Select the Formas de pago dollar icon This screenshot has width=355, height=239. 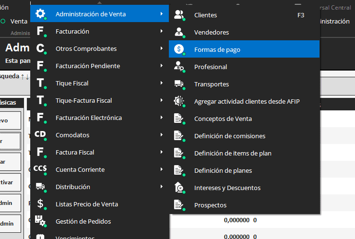(179, 49)
